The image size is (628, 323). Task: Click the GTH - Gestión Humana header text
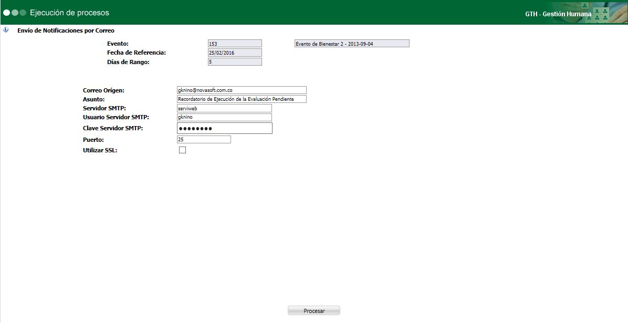click(558, 14)
